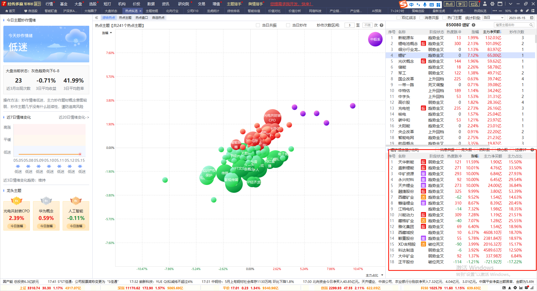Viewport: 537px width, 291px height.
Task: Switch to the 热点主题 sub-tab
Action: pos(125,18)
